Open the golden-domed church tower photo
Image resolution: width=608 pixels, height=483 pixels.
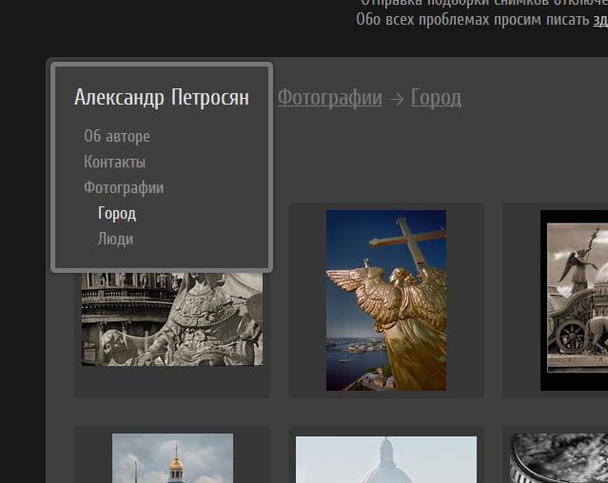[x=172, y=458]
